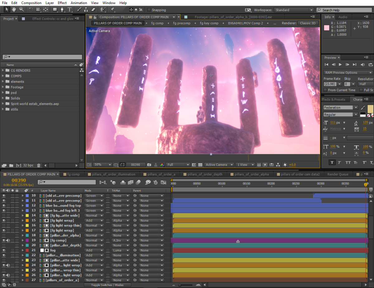This screenshot has width=374, height=288.
Task: Click the tan fill color swatch
Action: (370, 109)
